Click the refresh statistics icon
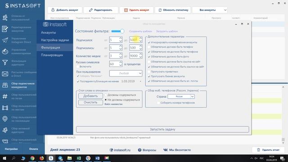Image resolution: width=288 pixels, height=162 pixels. [160, 10]
